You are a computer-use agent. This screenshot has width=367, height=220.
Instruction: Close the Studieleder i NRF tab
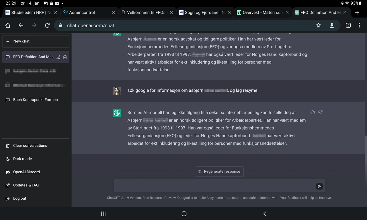pos(56,13)
